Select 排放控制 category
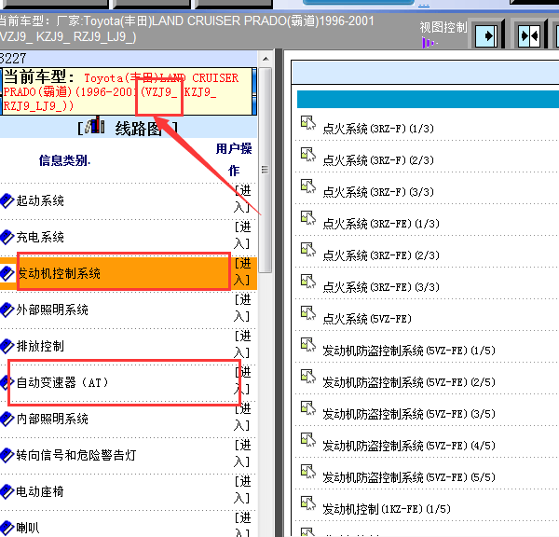 [40, 346]
